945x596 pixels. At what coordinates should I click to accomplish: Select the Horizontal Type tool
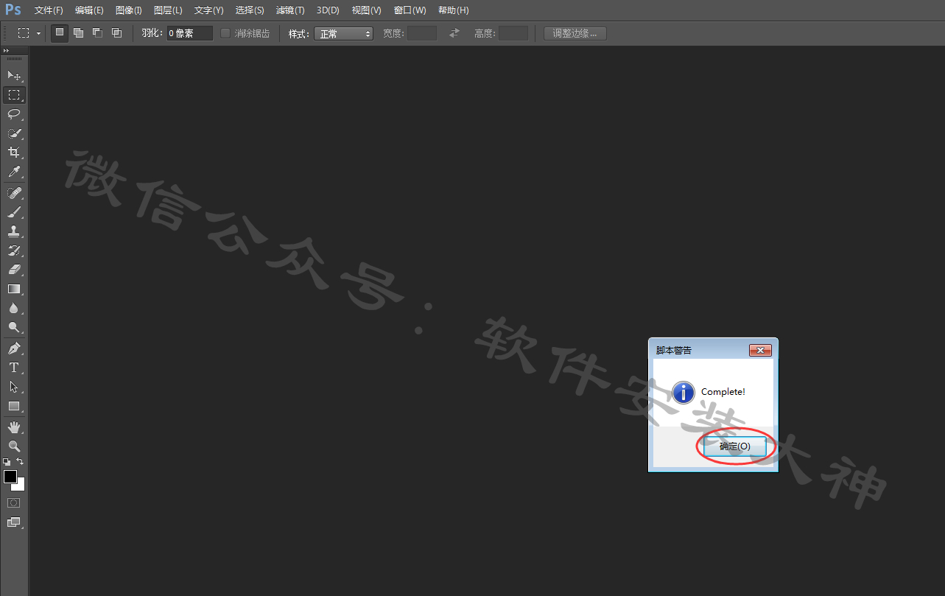point(14,368)
